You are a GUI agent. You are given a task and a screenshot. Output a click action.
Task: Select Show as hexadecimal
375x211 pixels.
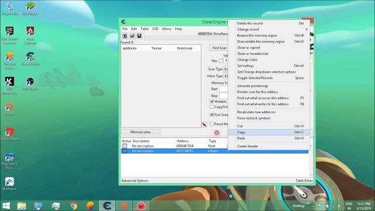pos(269,53)
